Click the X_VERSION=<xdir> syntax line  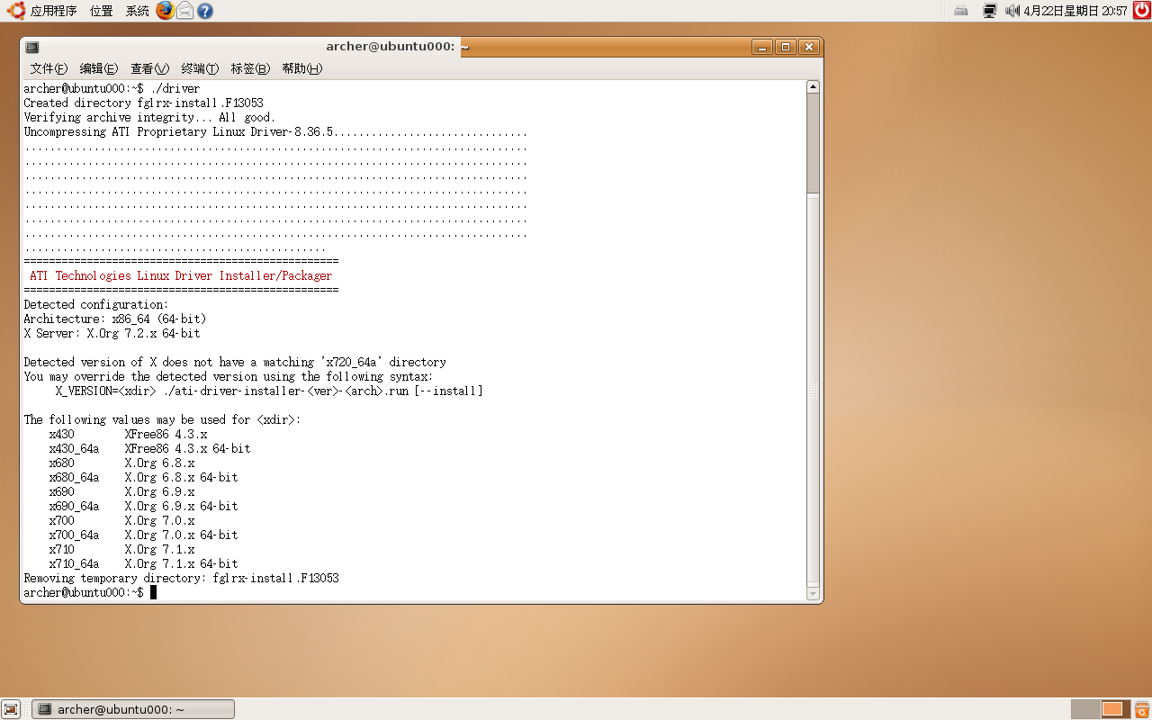pyautogui.click(x=269, y=391)
